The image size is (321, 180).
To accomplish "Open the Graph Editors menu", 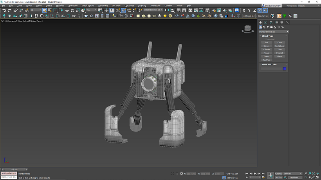I will (x=88, y=5).
